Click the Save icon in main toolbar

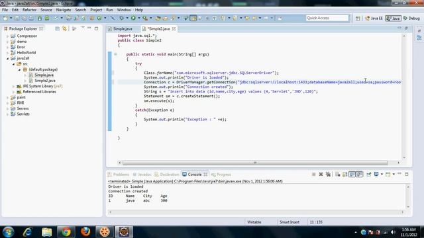tap(17, 18)
